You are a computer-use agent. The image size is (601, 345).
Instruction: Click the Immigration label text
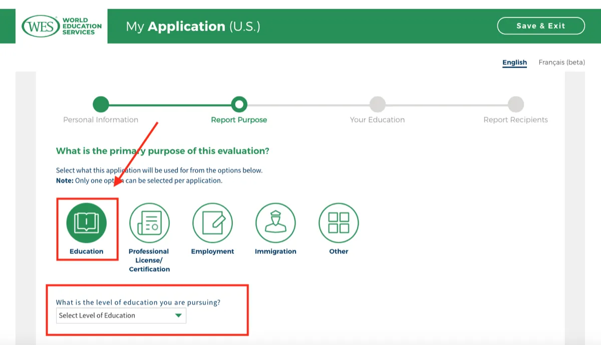(x=275, y=251)
